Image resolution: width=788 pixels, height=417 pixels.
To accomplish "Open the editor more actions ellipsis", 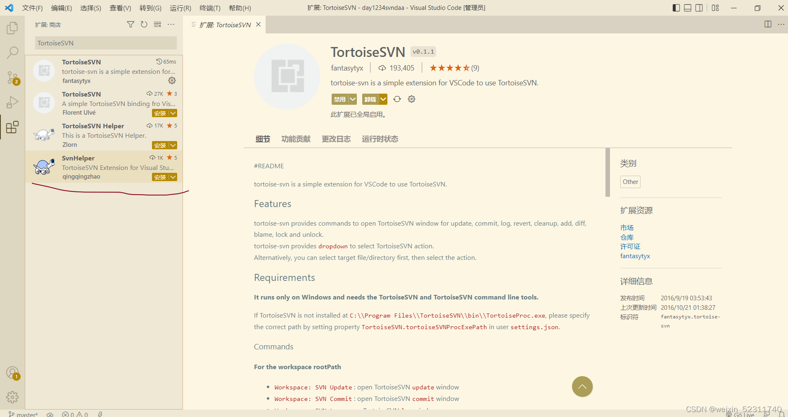I will [x=781, y=24].
